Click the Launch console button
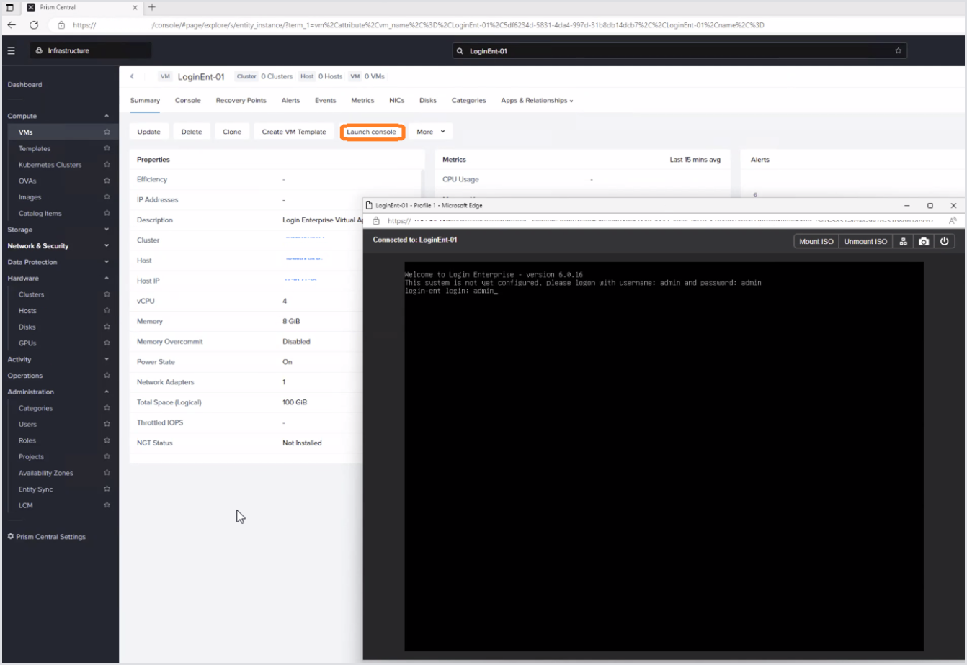Screen dimensions: 967x665 click(x=371, y=132)
